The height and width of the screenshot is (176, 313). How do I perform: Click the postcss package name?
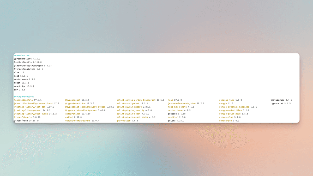(172, 114)
